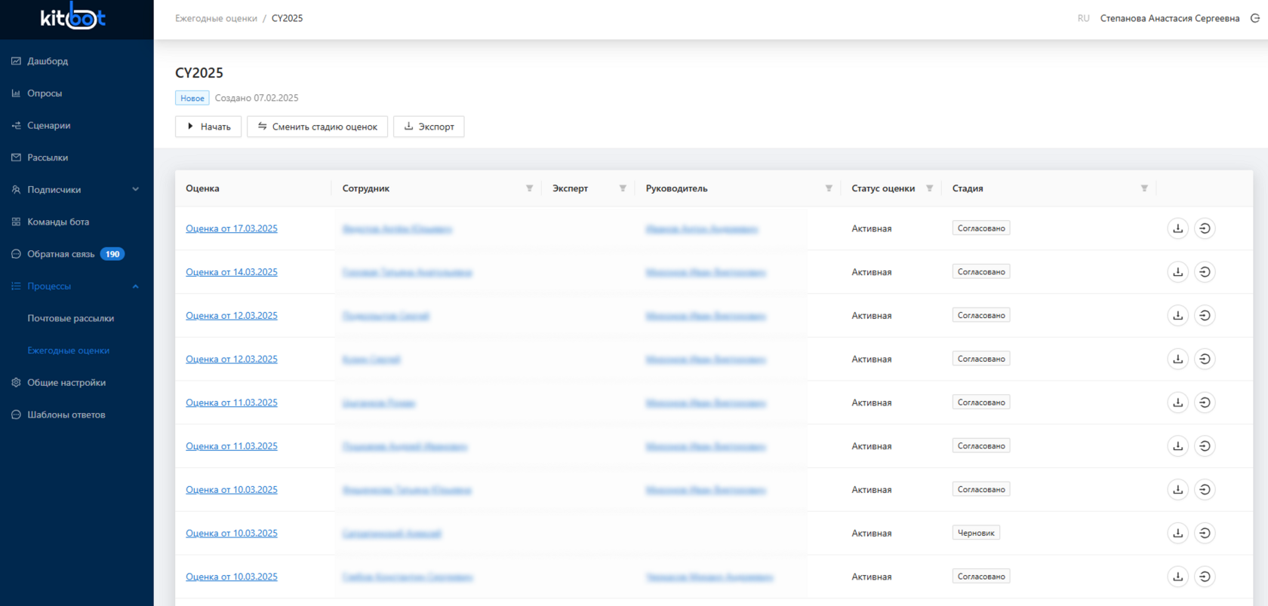Viewport: 1268px width, 606px height.
Task: Download the 17.03.2025 assessment
Action: (x=1177, y=228)
